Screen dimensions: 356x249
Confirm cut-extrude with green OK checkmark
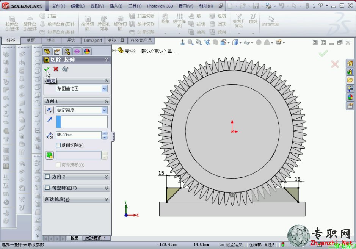(47, 69)
